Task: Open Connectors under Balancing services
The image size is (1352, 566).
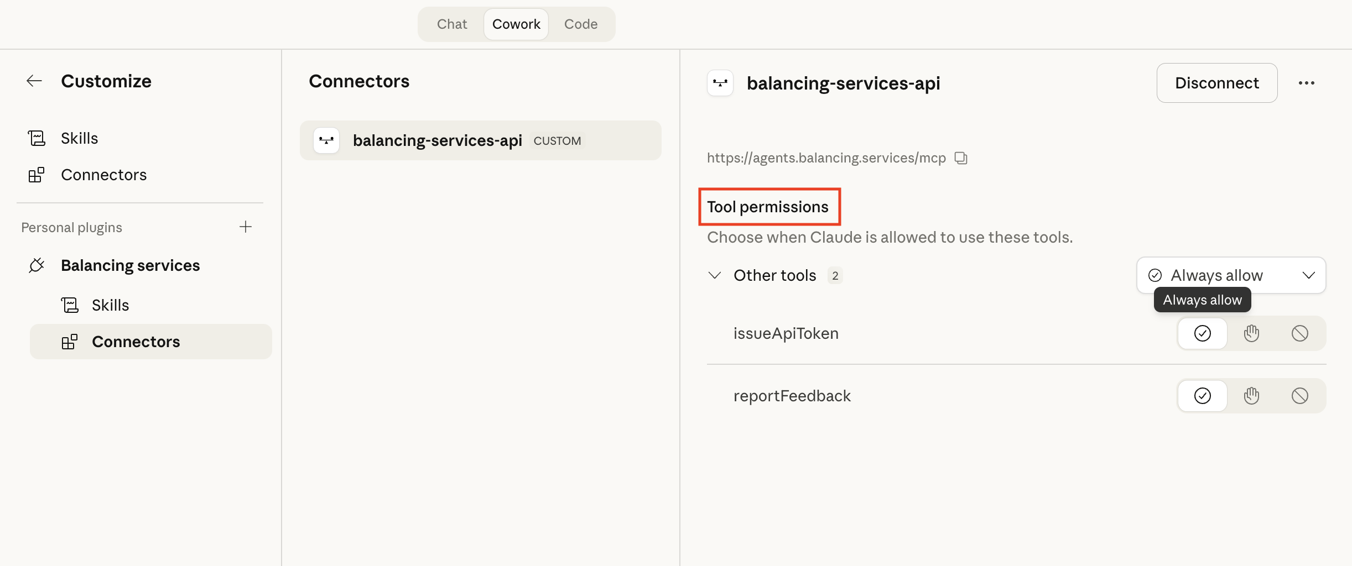Action: click(x=137, y=341)
